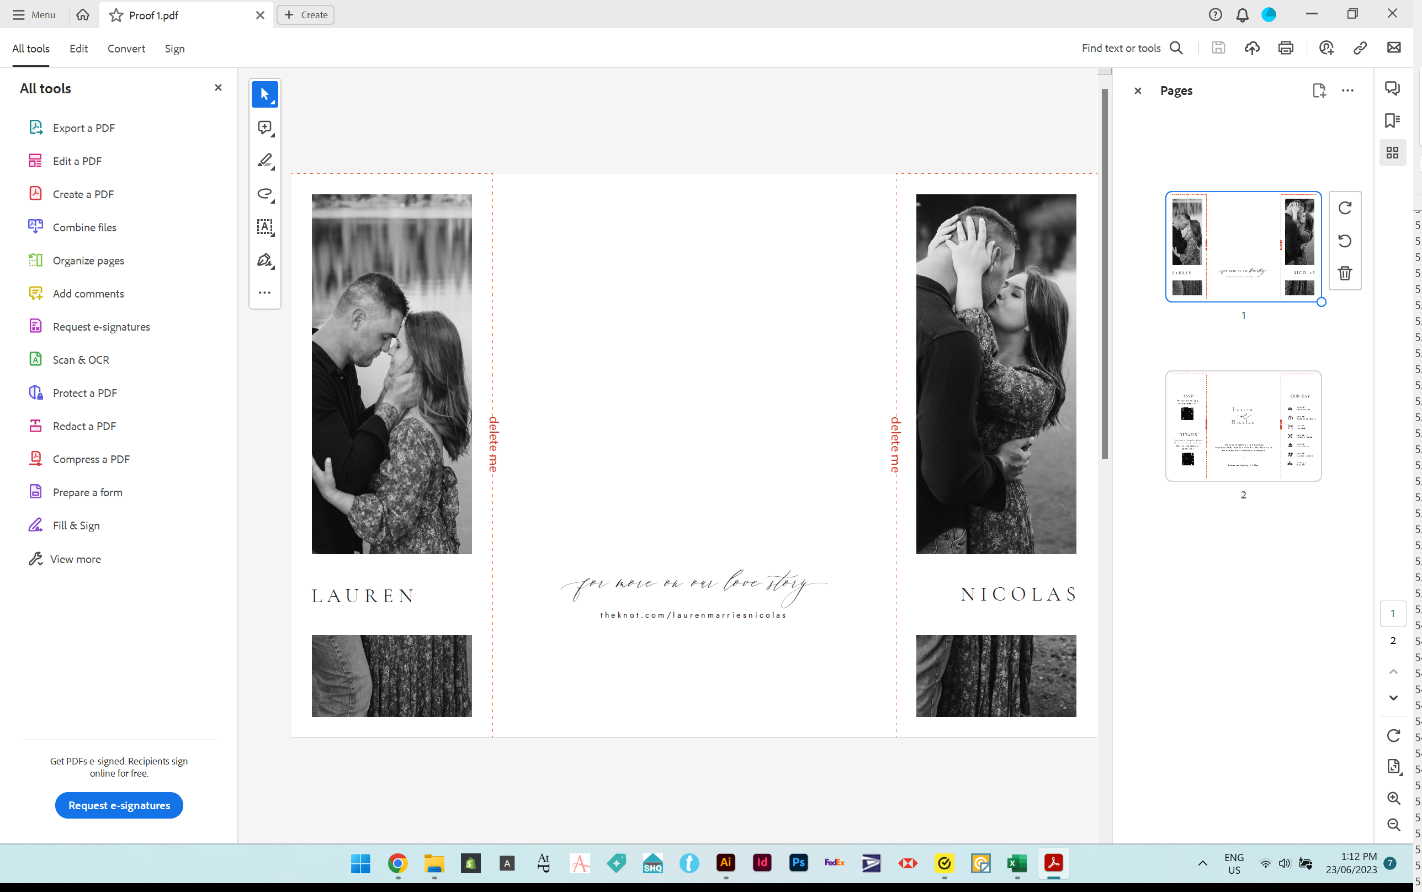The width and height of the screenshot is (1422, 892).
Task: Click the Add text tool icon
Action: click(265, 226)
